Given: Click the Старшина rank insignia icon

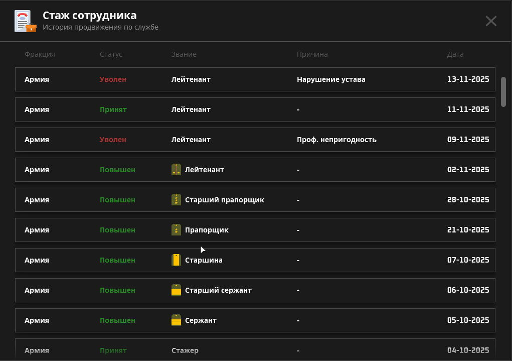Looking at the screenshot, I should coord(176,260).
